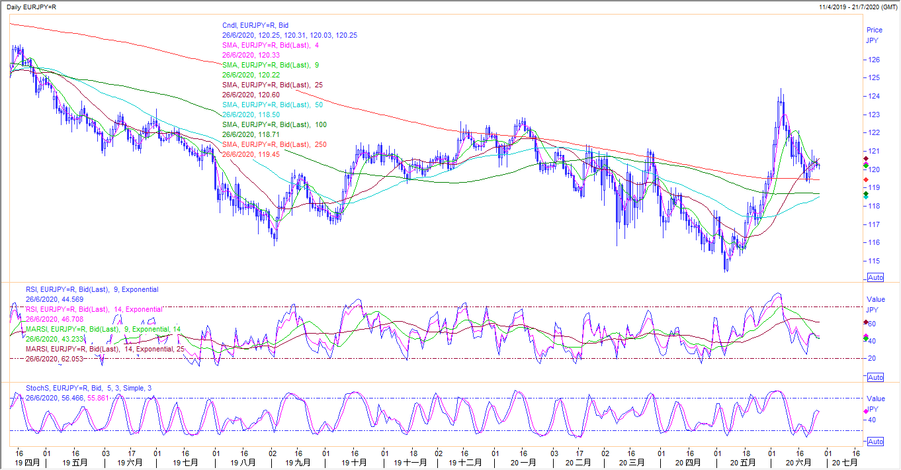Click the SMA 250 value '26/6/2020, 119.45'
Viewport: 901px width, 470px height.
point(251,154)
